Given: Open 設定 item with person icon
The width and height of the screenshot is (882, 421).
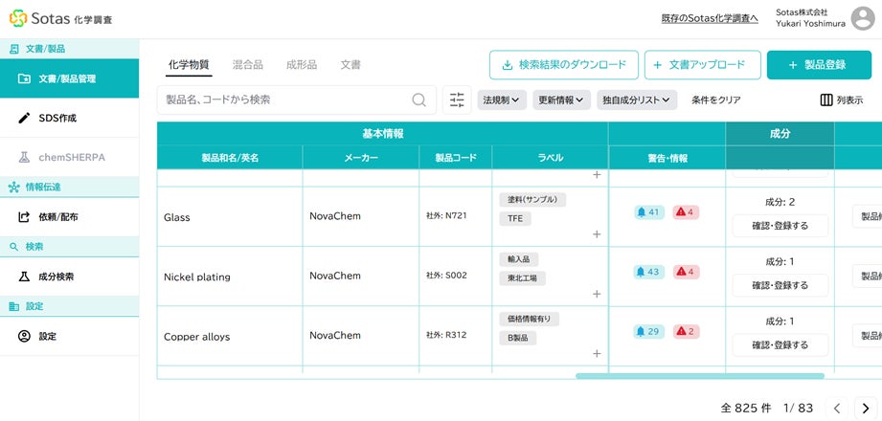Looking at the screenshot, I should [69, 336].
